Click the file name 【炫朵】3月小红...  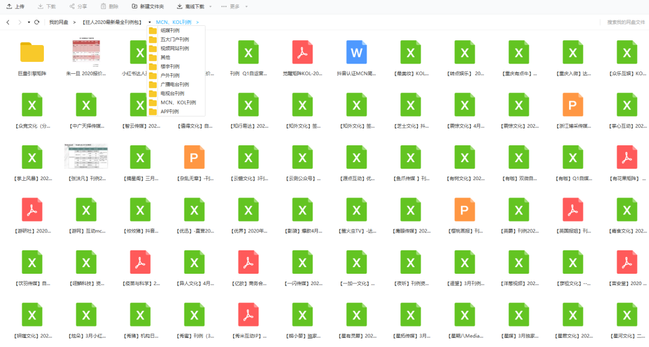[87, 336]
